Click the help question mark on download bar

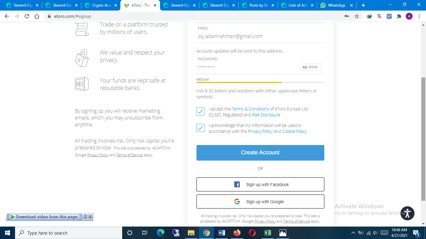(85, 217)
